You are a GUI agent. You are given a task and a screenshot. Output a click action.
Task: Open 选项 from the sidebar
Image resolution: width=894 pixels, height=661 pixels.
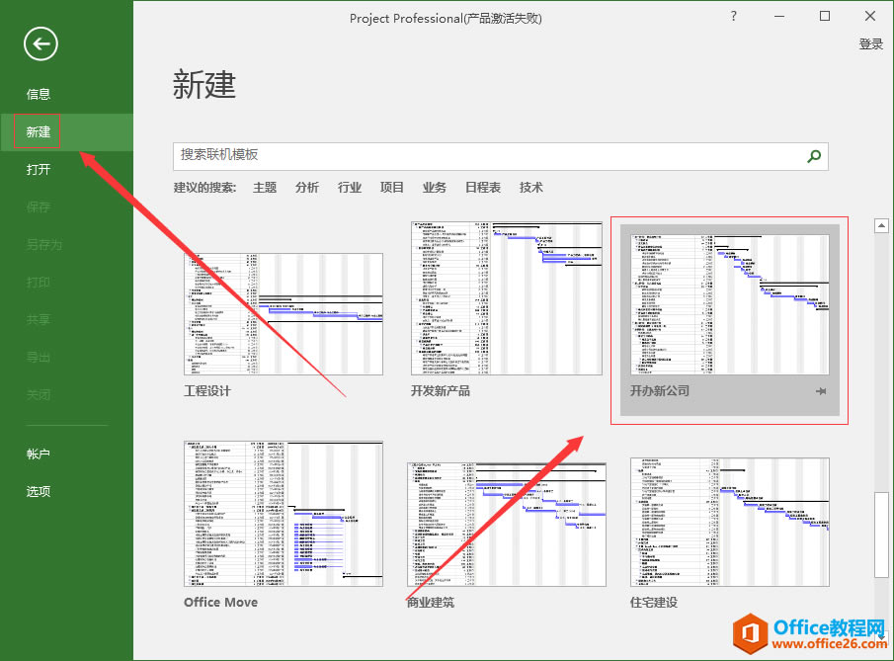[x=39, y=492]
